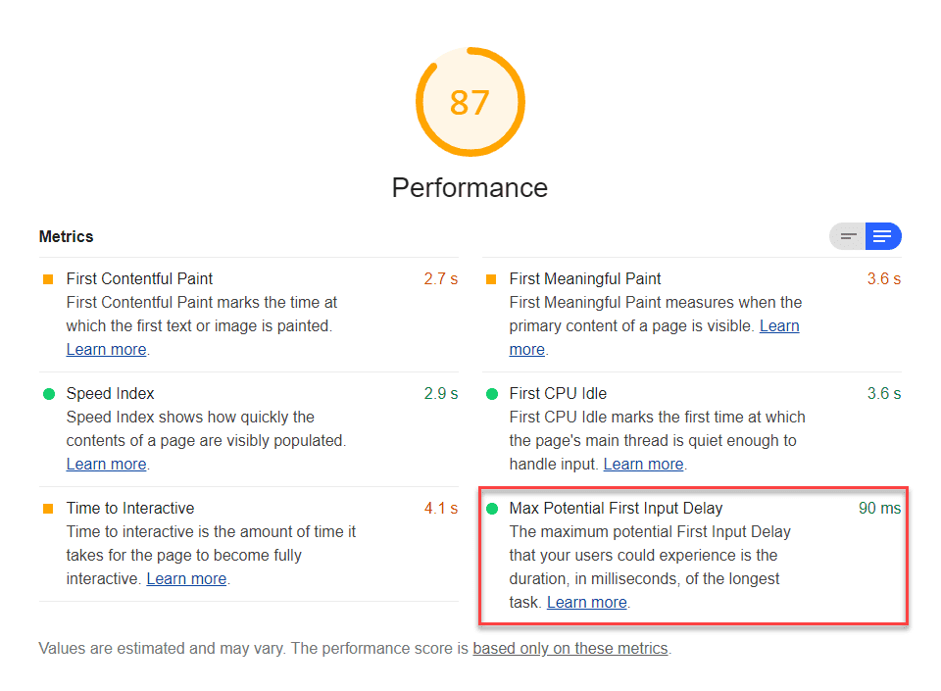Click Learn more under Time to Interactive
This screenshot has height=691, width=941.
tap(186, 578)
